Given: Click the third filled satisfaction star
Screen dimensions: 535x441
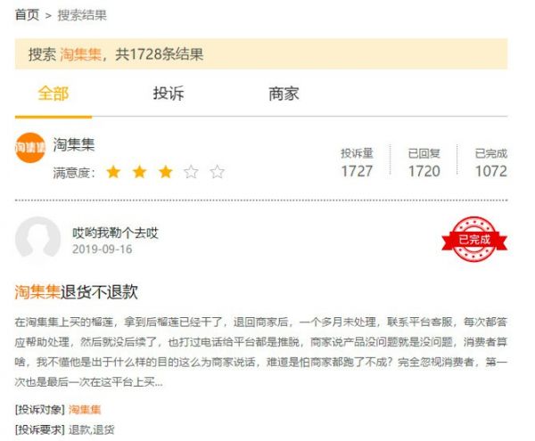Looking at the screenshot, I should (x=166, y=172).
